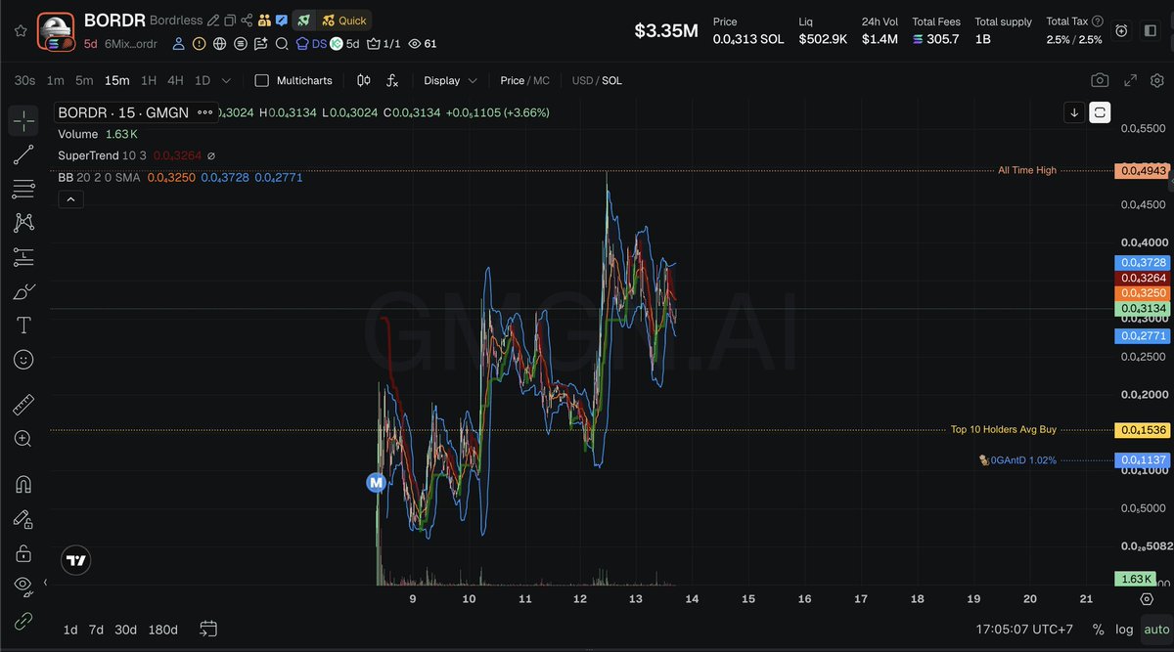Switch to the 30s timeframe
The width and height of the screenshot is (1174, 652).
coord(24,80)
